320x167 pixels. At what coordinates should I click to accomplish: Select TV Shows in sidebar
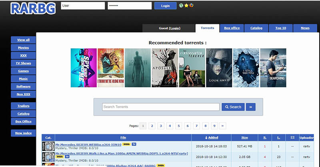(23, 63)
